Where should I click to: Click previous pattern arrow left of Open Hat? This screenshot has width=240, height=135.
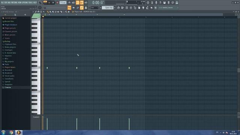[101, 7]
